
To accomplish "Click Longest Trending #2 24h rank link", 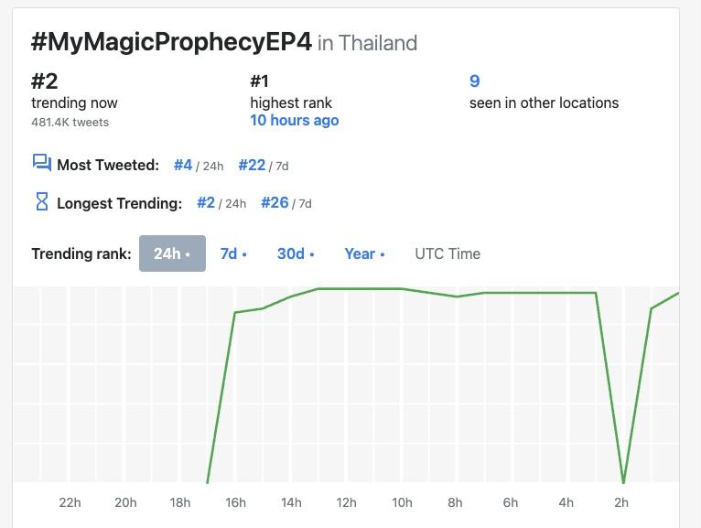I will pos(206,203).
